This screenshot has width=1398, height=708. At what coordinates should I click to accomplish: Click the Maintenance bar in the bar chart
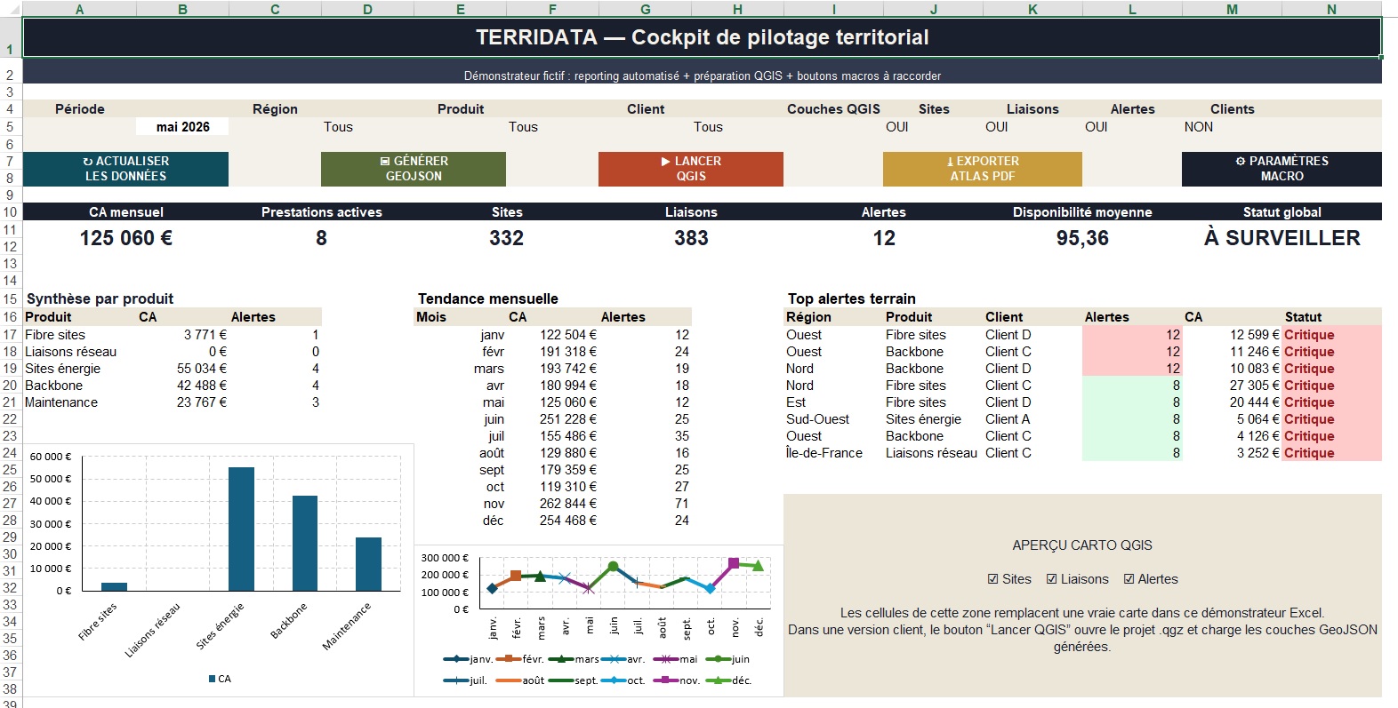coord(368,564)
